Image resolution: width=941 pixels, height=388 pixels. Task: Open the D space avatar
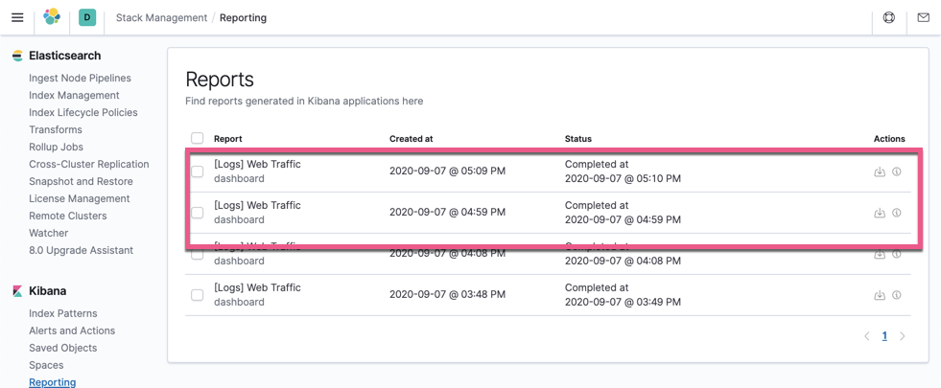pyautogui.click(x=87, y=17)
